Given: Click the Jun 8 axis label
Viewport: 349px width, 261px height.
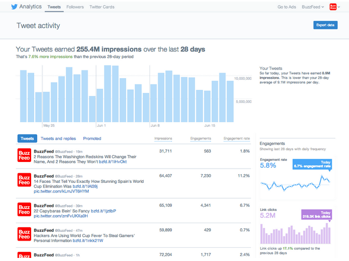Looking at the screenshot, I should pyautogui.click(x=155, y=126).
